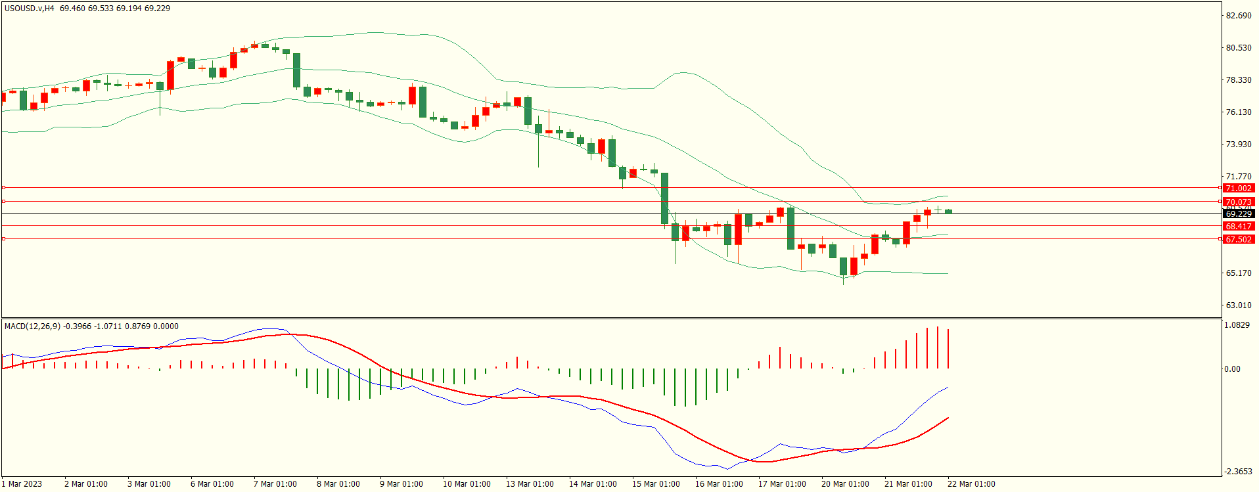Image resolution: width=1259 pixels, height=492 pixels.
Task: Click the 20 Mar 01:00 date label
Action: tap(845, 484)
